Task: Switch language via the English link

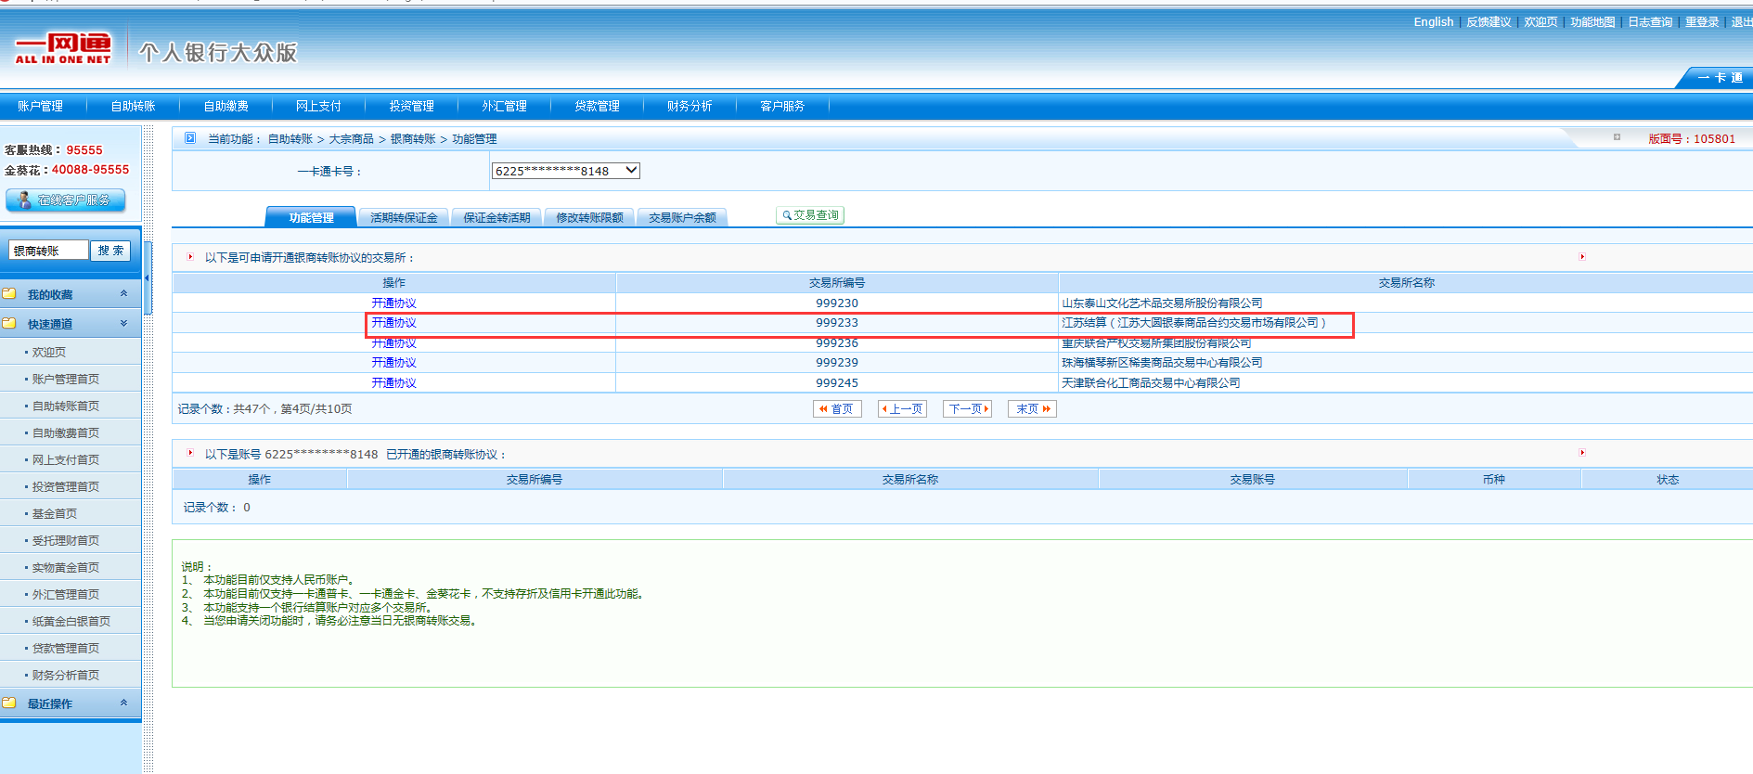Action: coord(1433,21)
